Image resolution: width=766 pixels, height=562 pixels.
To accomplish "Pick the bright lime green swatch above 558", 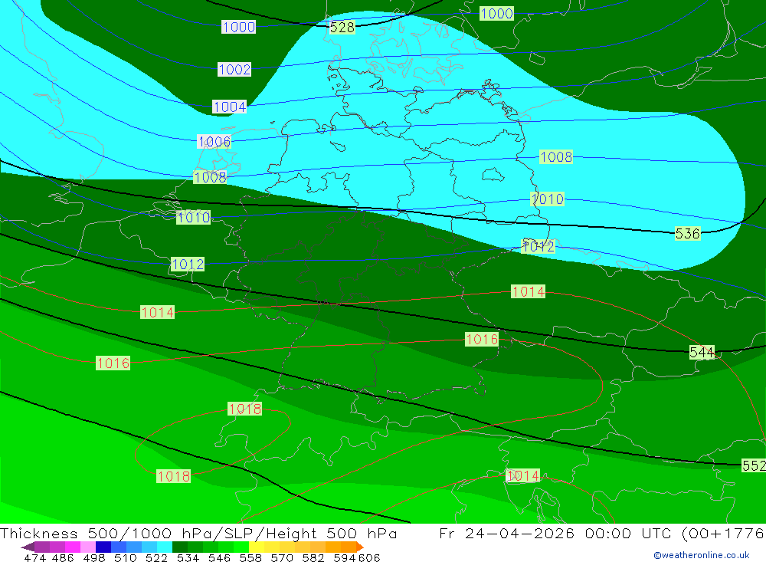I will coord(241,547).
